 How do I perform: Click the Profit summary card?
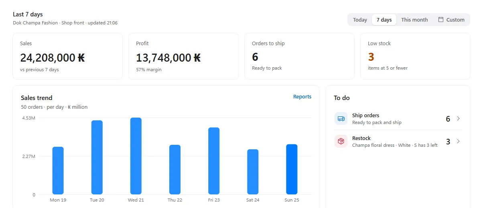(x=183, y=56)
